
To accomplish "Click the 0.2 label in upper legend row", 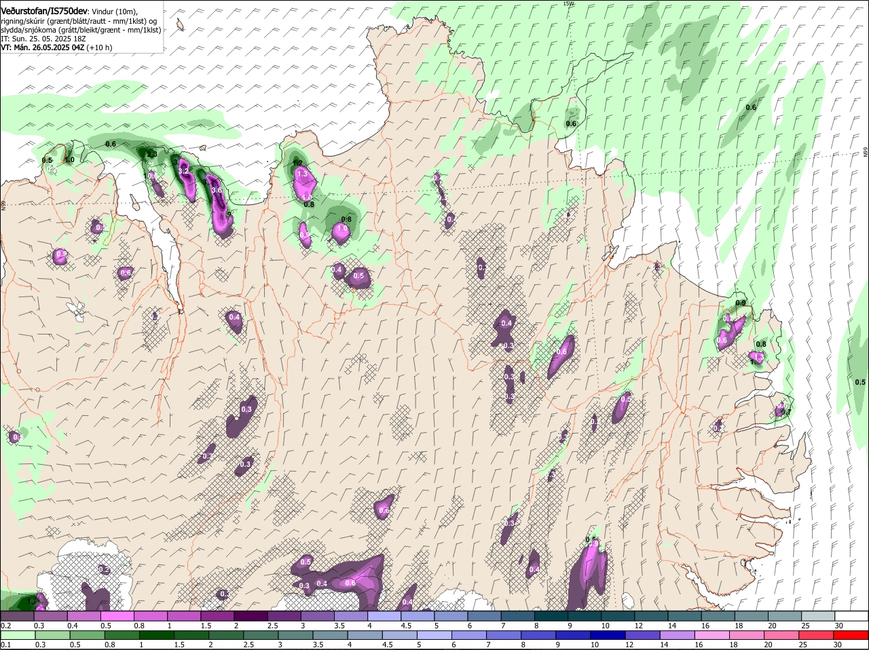I will coord(5,626).
